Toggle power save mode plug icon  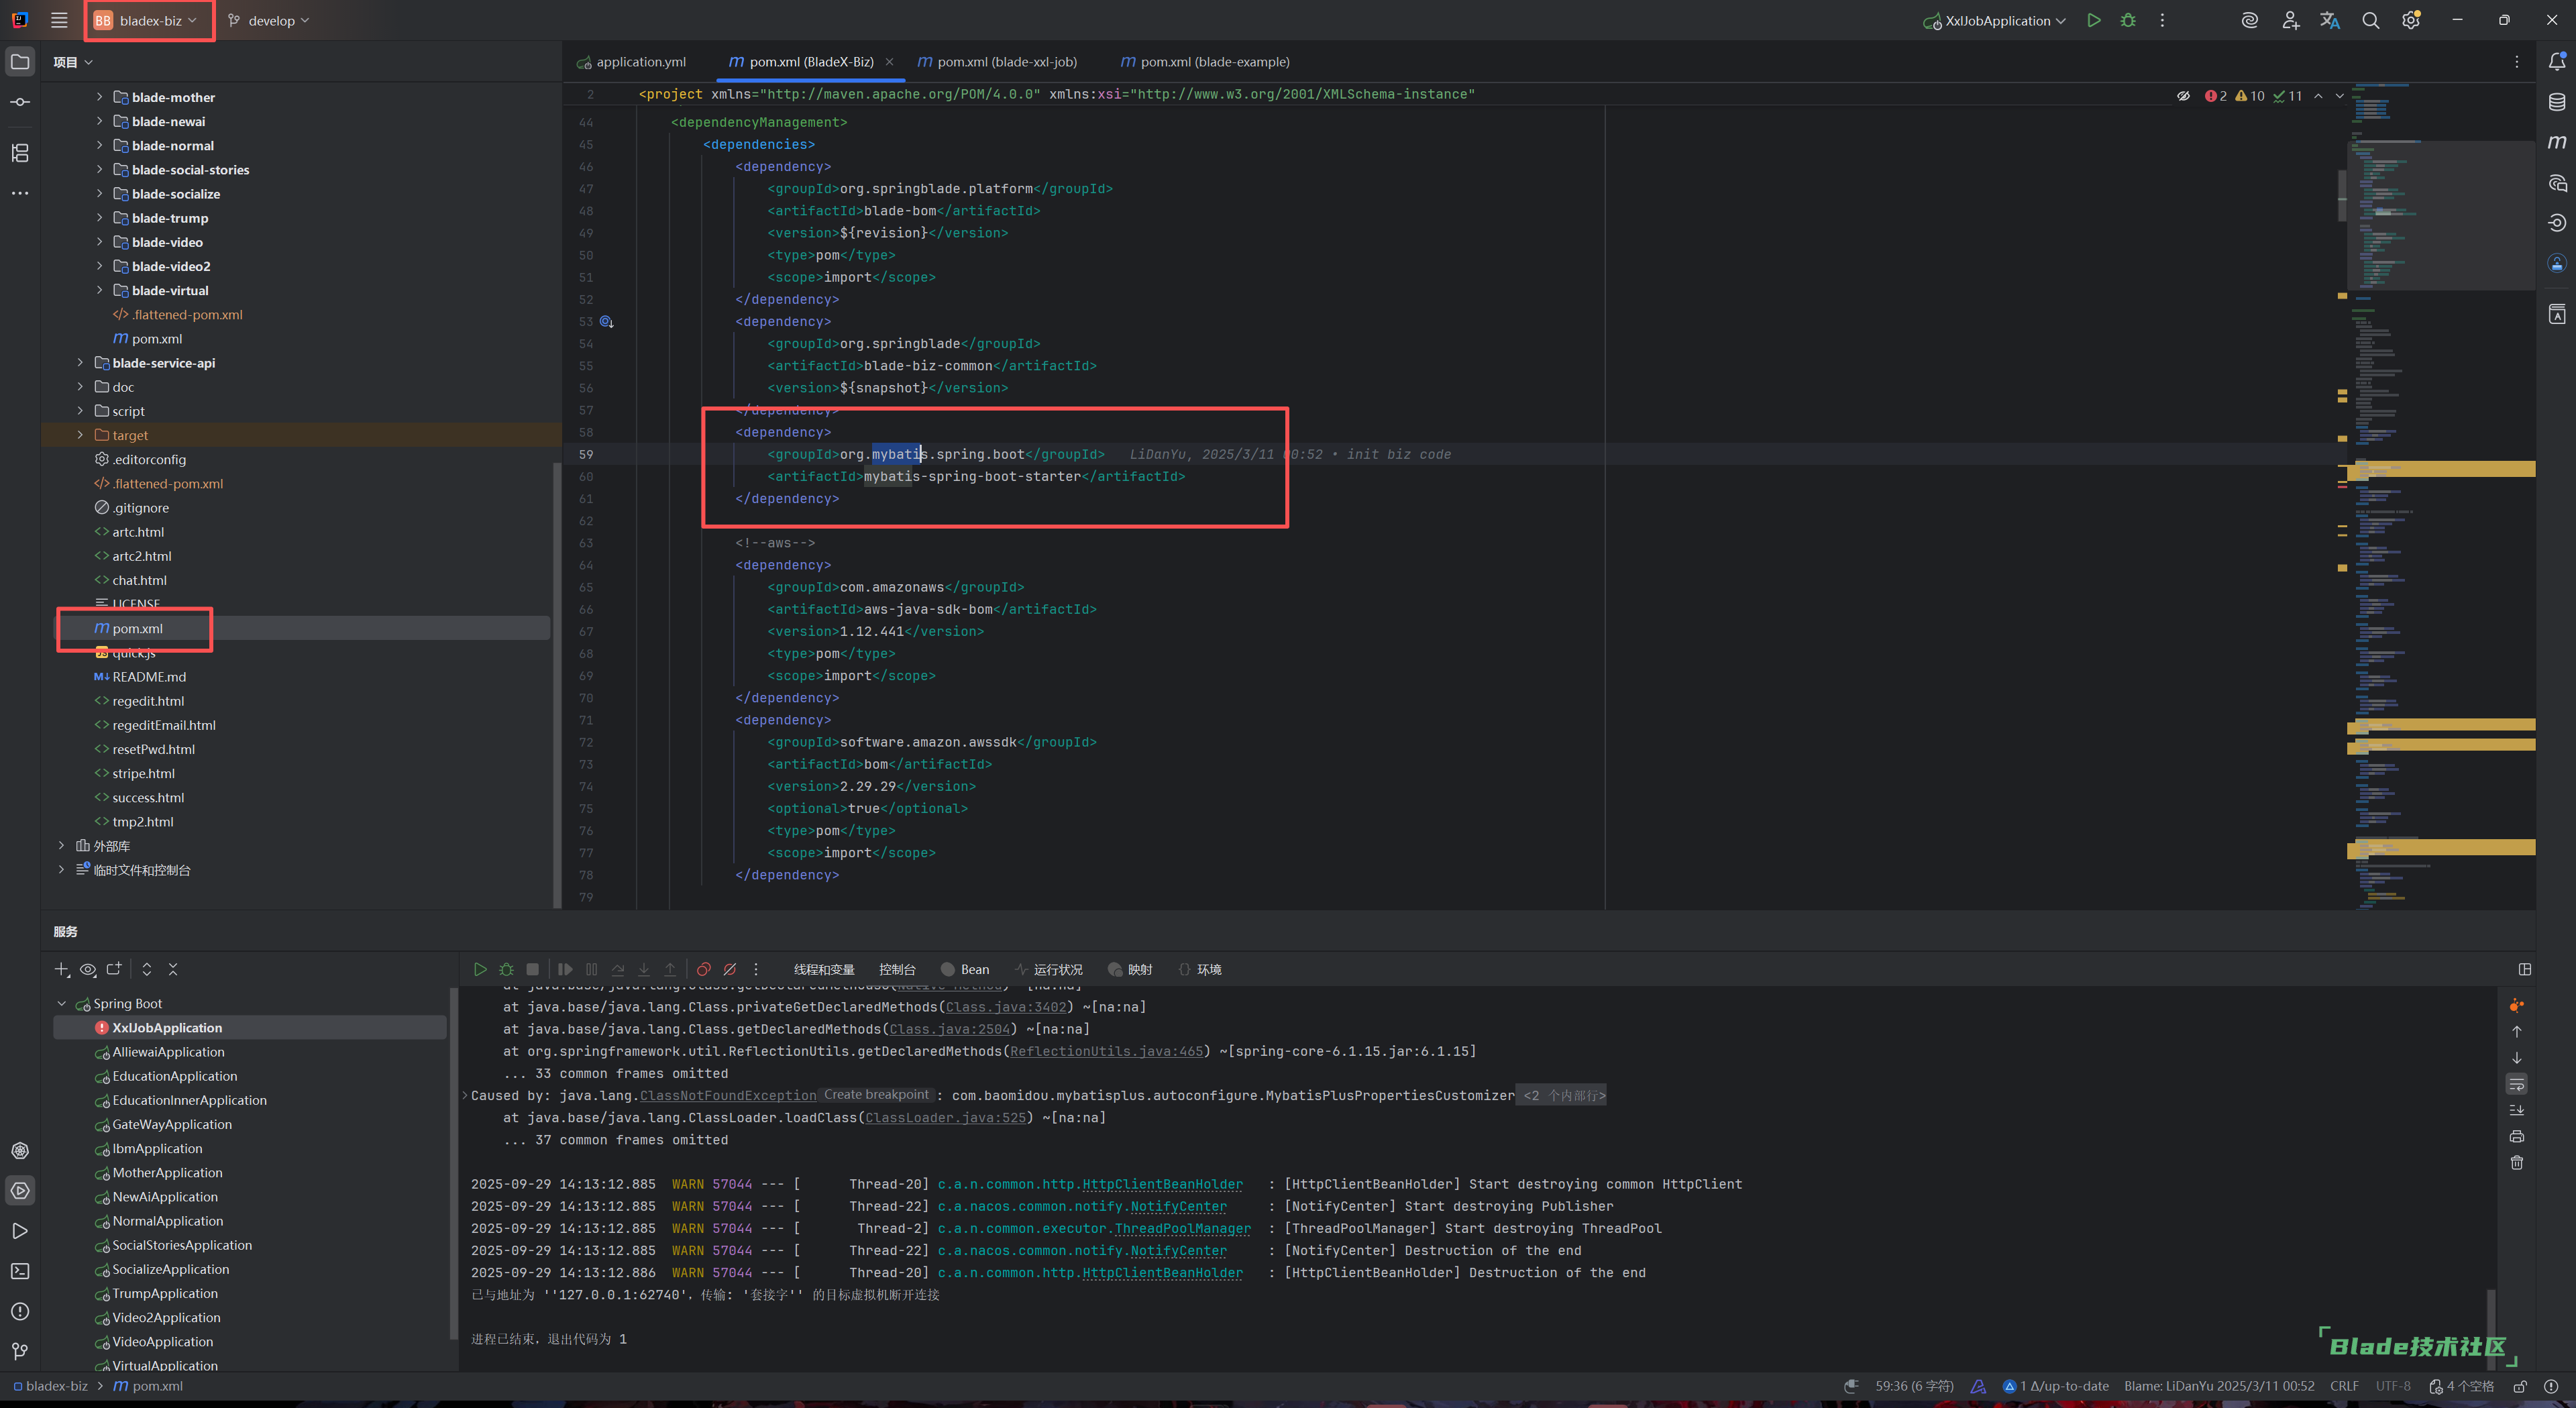pyautogui.click(x=1851, y=1386)
